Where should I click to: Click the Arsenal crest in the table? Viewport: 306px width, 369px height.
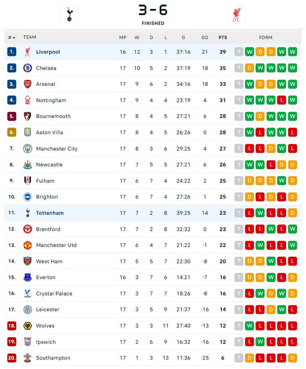click(28, 84)
